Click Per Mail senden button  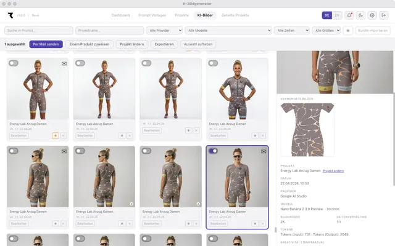pyautogui.click(x=46, y=44)
